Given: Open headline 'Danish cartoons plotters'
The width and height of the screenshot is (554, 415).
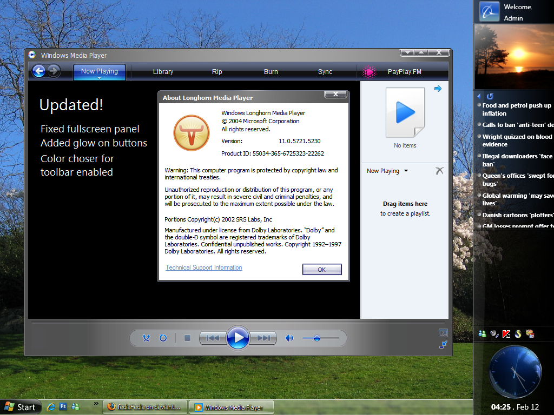Looking at the screenshot, I should tap(518, 215).
